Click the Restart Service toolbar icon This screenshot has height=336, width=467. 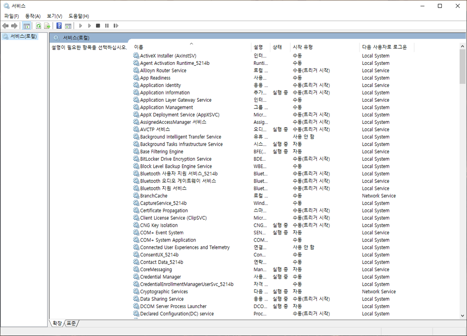(116, 26)
